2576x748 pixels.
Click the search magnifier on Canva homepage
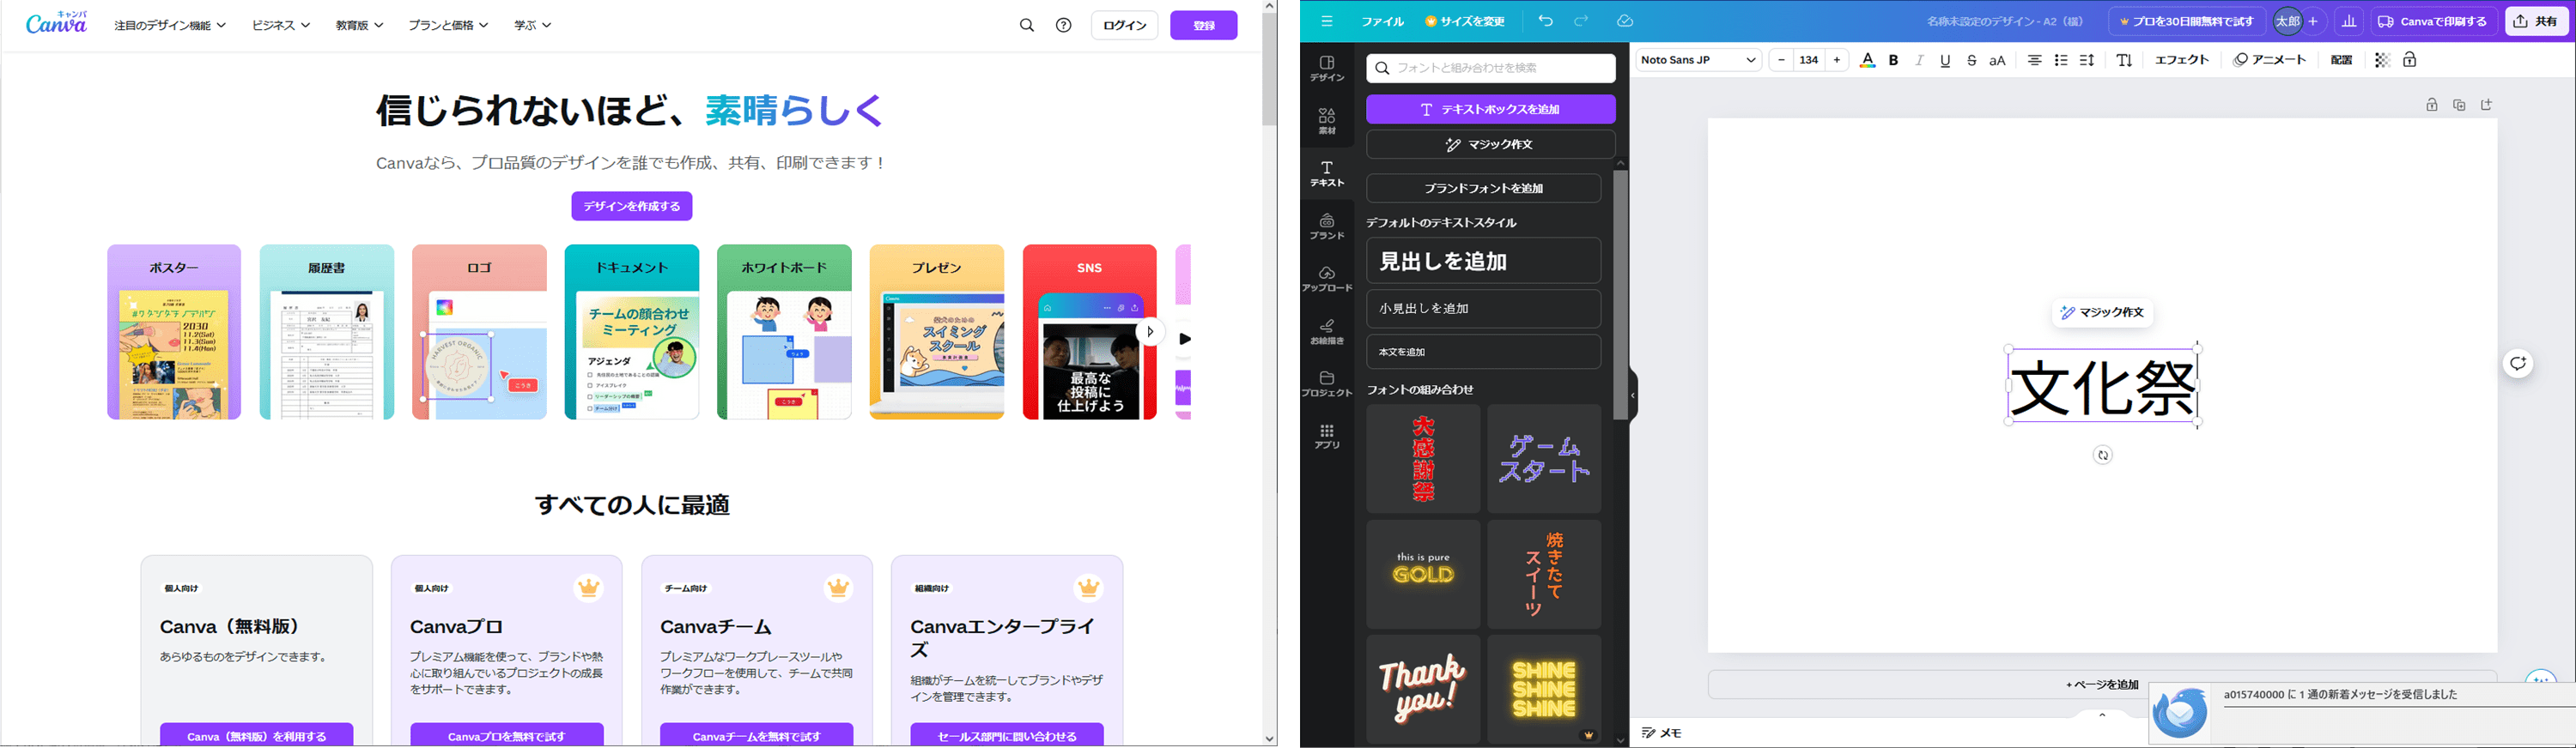1026,25
